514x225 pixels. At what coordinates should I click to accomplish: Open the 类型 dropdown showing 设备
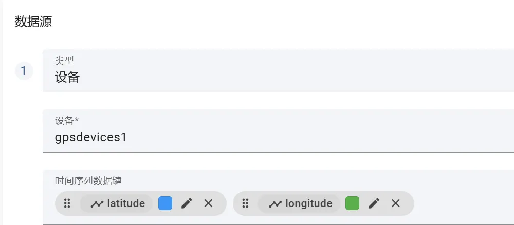point(278,77)
